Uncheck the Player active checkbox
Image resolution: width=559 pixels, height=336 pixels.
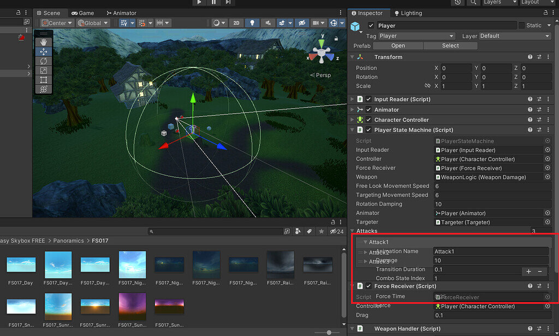pyautogui.click(x=370, y=25)
